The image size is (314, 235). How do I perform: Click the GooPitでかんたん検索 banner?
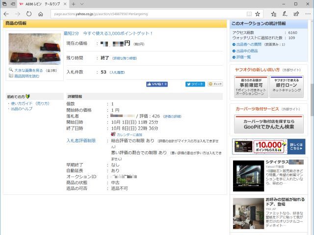[x=268, y=123]
